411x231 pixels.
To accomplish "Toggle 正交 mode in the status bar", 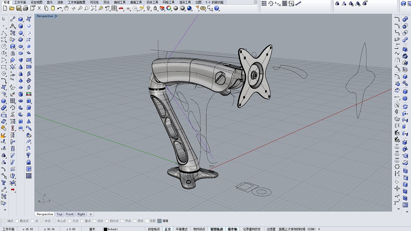I will click(168, 229).
